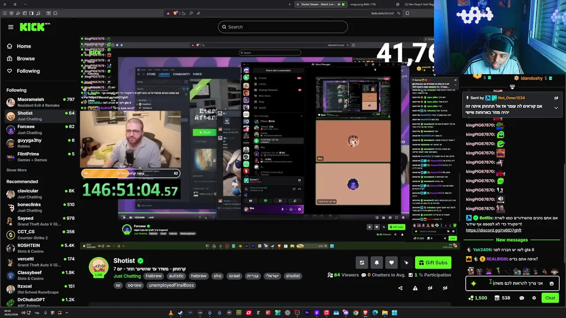The height and width of the screenshot is (318, 566).
Task: Share the stream with the share icon
Action: coord(400,288)
